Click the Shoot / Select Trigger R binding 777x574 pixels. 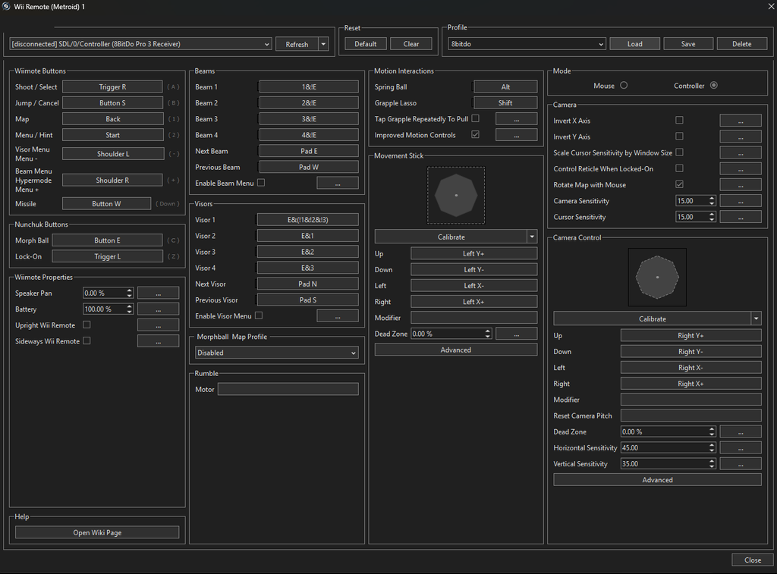pos(112,87)
